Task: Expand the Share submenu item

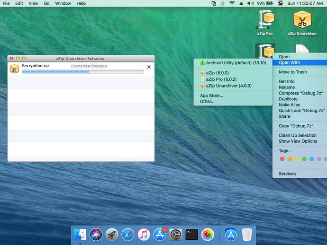Action: tap(300, 116)
